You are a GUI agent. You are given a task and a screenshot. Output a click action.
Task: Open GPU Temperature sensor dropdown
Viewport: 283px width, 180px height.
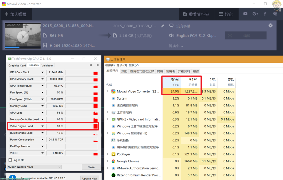point(42,86)
